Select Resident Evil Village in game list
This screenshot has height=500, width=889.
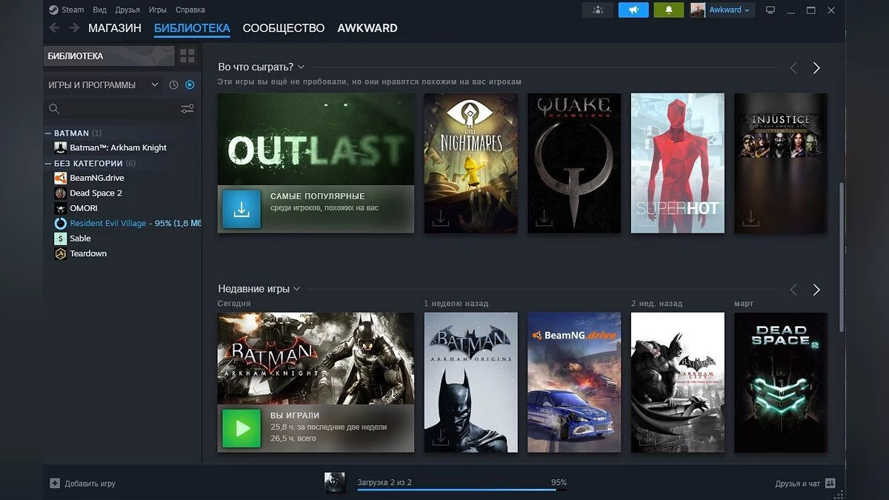tap(108, 223)
